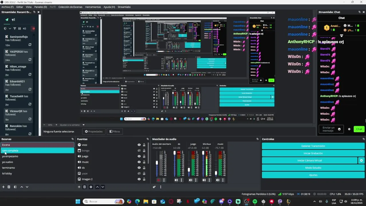This screenshot has height=206, width=366.
Task: Click Iniciar Grabación
Action: tap(313, 153)
